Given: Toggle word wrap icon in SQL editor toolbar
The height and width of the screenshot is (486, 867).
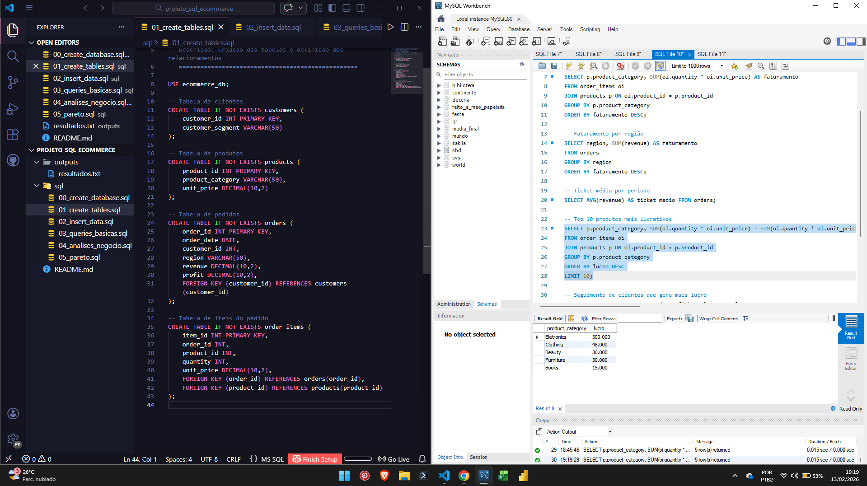Looking at the screenshot, I should point(785,66).
